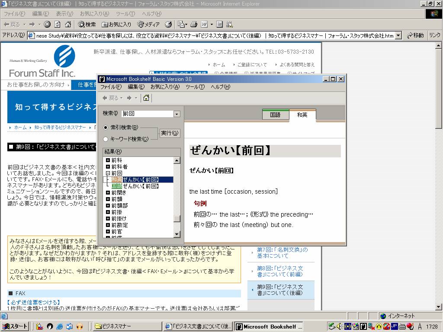This screenshot has width=443, height=332.
Task: Open the 検索 combo box dropdown
Action: coord(177,114)
